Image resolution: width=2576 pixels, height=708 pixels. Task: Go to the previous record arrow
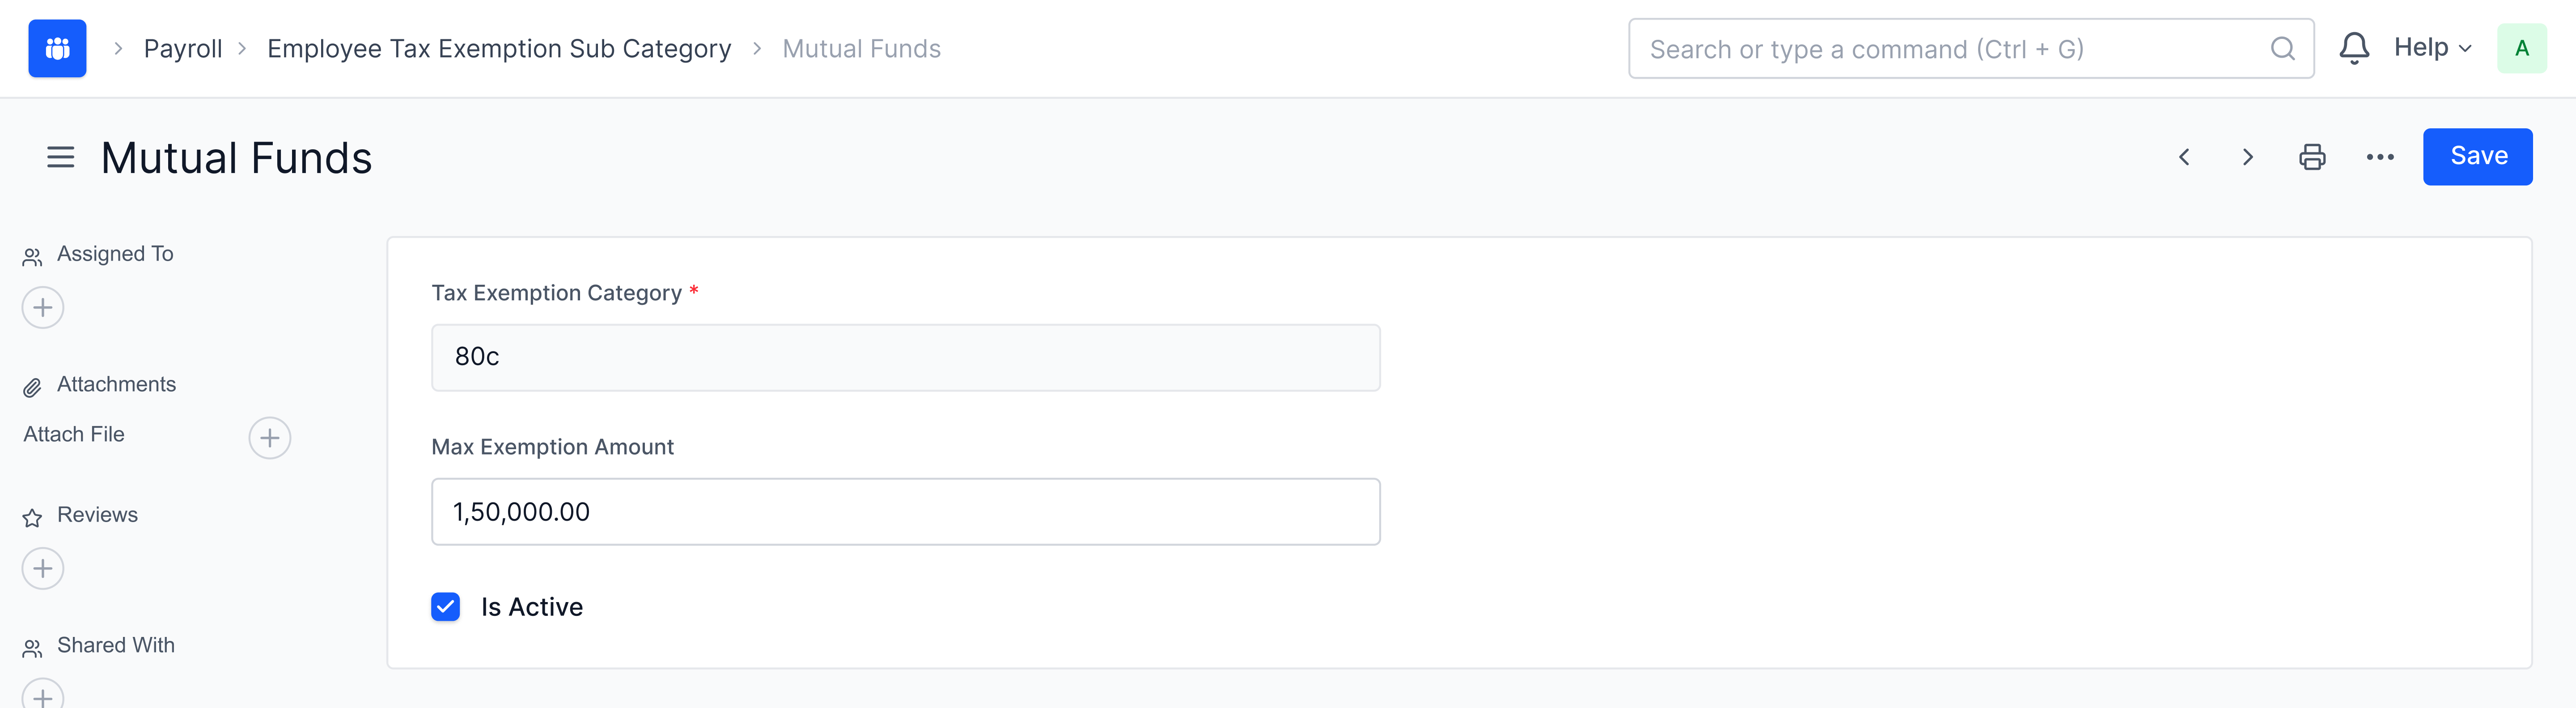(2184, 157)
